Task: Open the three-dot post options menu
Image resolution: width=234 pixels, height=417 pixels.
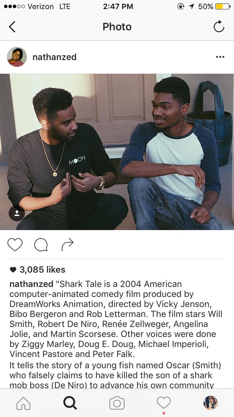Action: click(x=220, y=57)
